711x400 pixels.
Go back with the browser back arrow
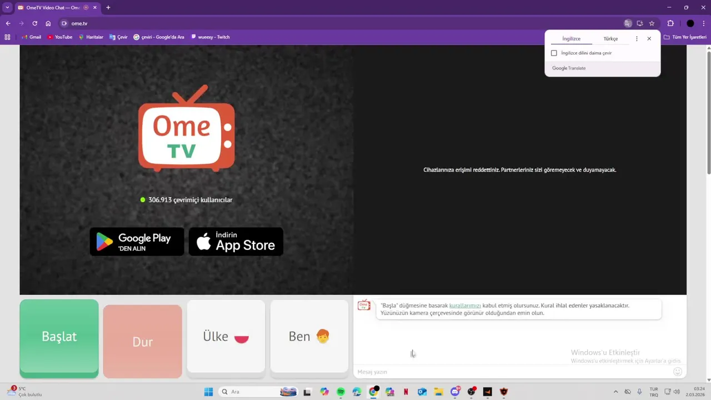pyautogui.click(x=8, y=23)
